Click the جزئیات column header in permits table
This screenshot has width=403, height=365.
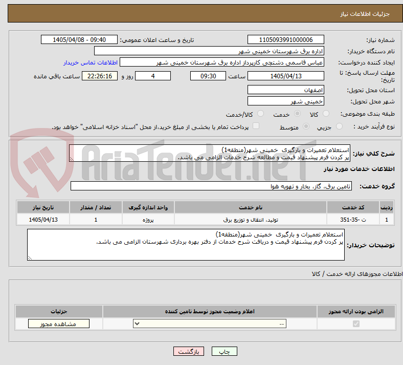(59, 311)
